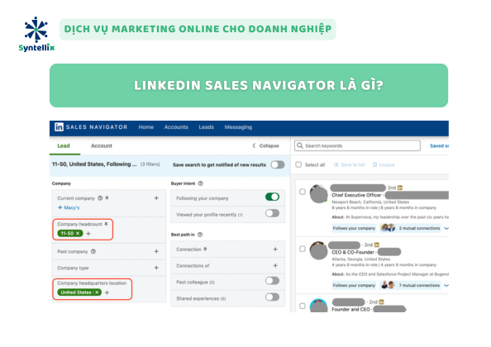Check the Select all checkbox
This screenshot has width=491, height=347.
pos(298,164)
